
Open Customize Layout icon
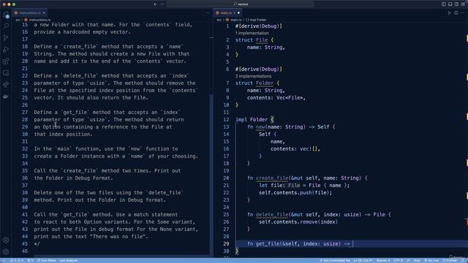tap(463, 4)
